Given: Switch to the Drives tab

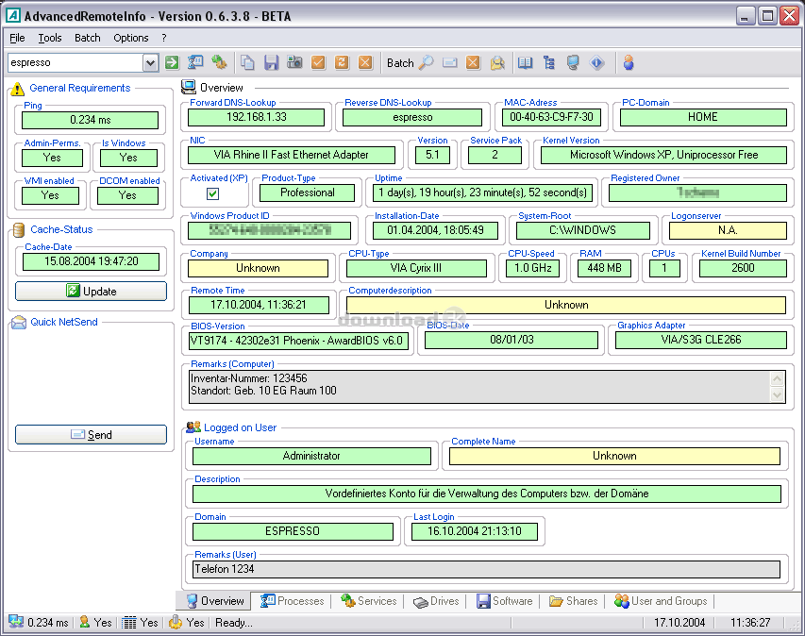Looking at the screenshot, I should (436, 600).
